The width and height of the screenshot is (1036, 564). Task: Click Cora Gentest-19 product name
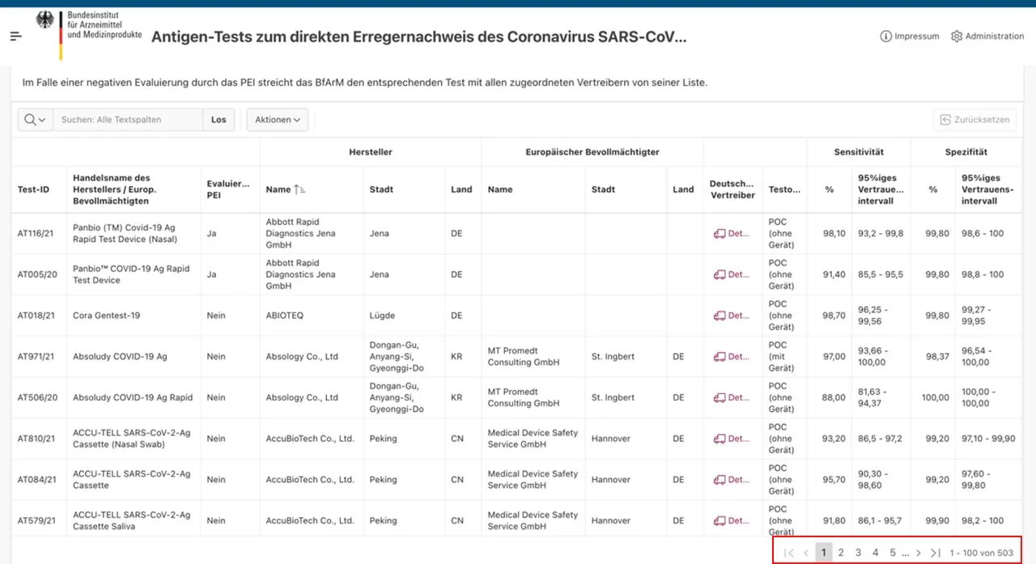[106, 316]
